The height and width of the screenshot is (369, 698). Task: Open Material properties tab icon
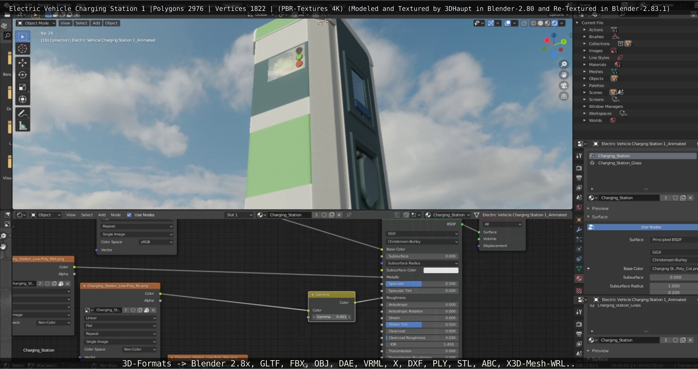click(x=579, y=278)
